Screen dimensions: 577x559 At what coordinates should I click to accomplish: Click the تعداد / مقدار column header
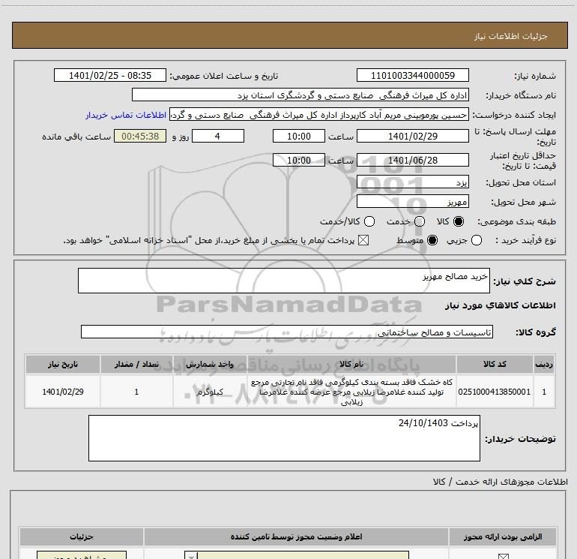[x=136, y=365]
